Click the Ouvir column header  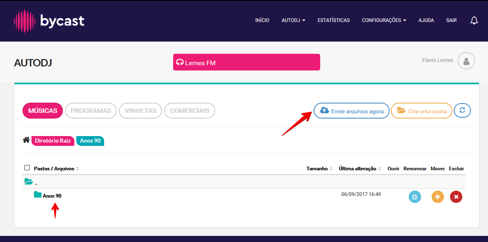pos(393,169)
